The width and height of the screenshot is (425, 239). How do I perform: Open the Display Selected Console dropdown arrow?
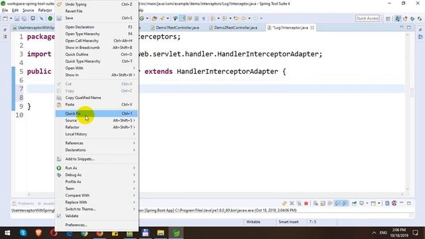pos(367,203)
